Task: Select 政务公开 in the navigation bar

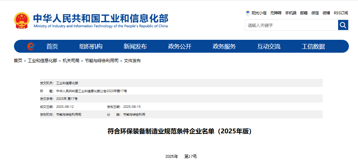Action: point(180,46)
